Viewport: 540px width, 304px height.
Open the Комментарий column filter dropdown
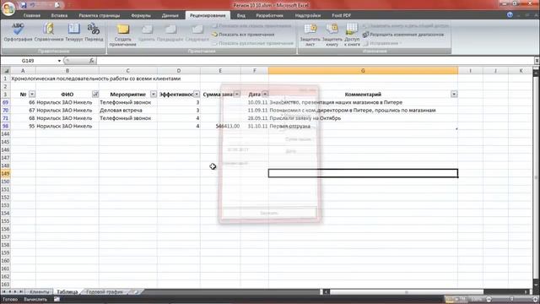click(454, 94)
